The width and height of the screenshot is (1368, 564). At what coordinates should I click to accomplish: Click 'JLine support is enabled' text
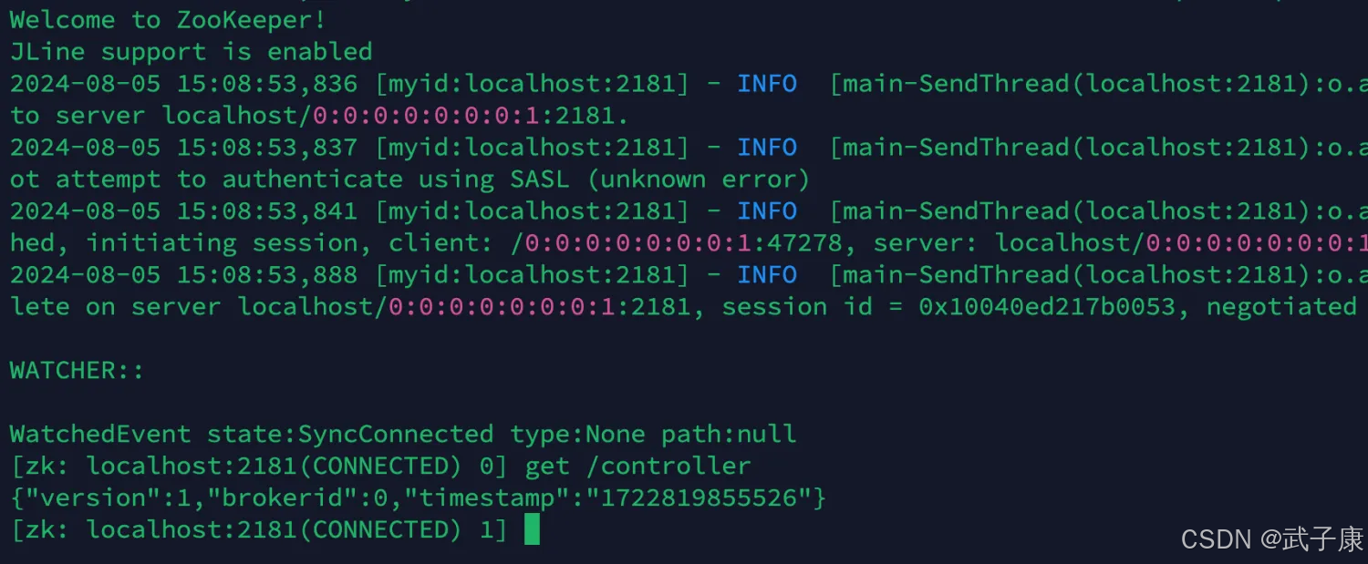coord(192,51)
